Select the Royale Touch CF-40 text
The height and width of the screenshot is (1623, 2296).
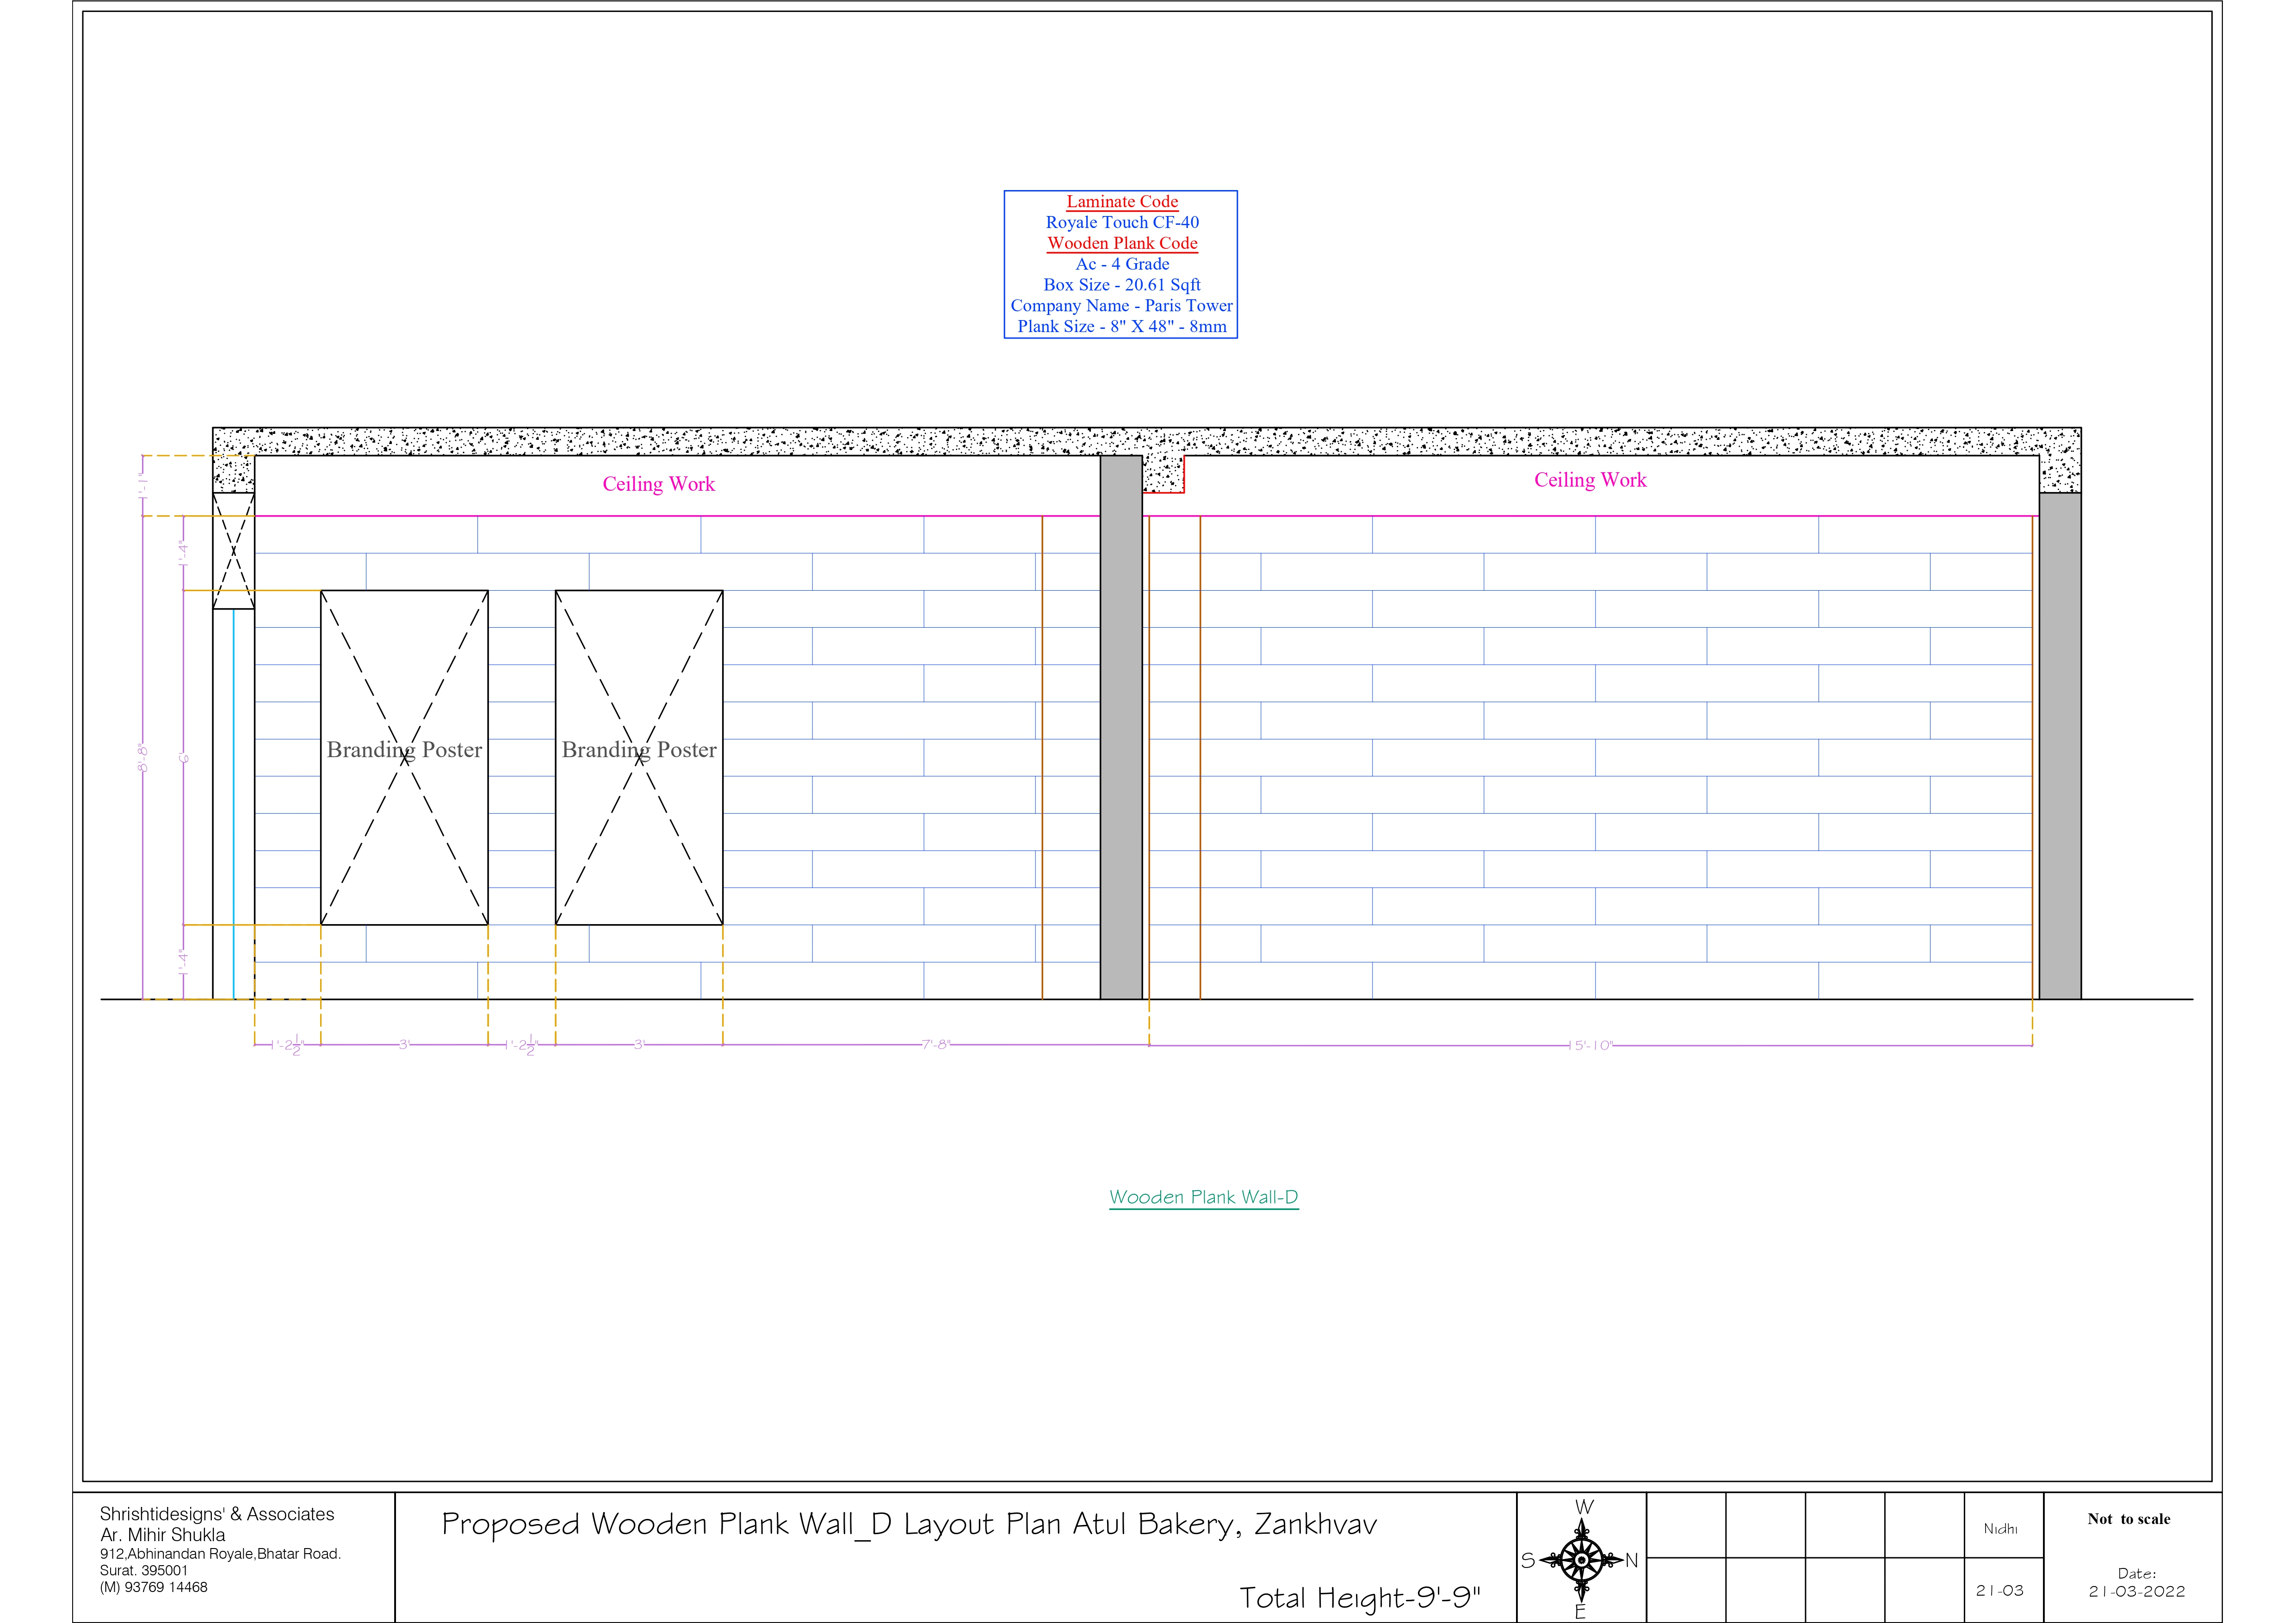pyautogui.click(x=1122, y=222)
